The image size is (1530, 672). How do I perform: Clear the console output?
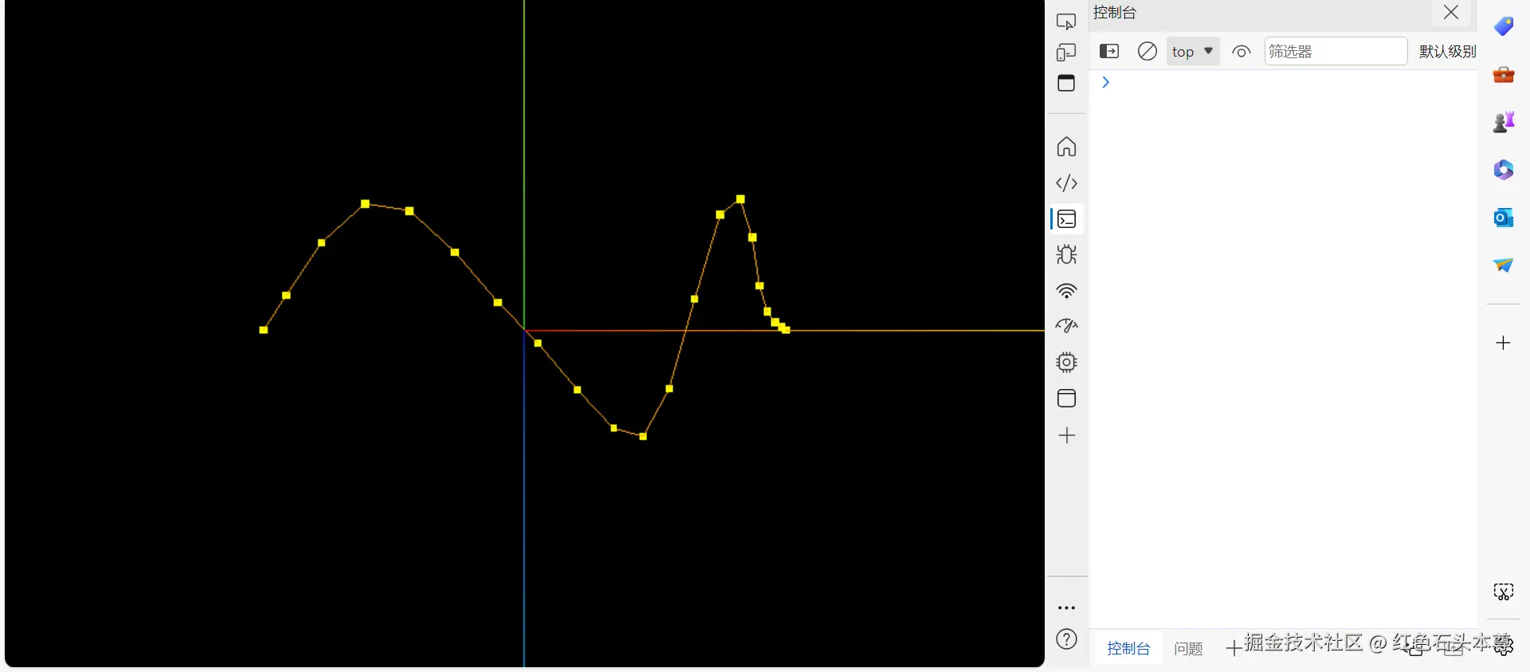[1147, 52]
